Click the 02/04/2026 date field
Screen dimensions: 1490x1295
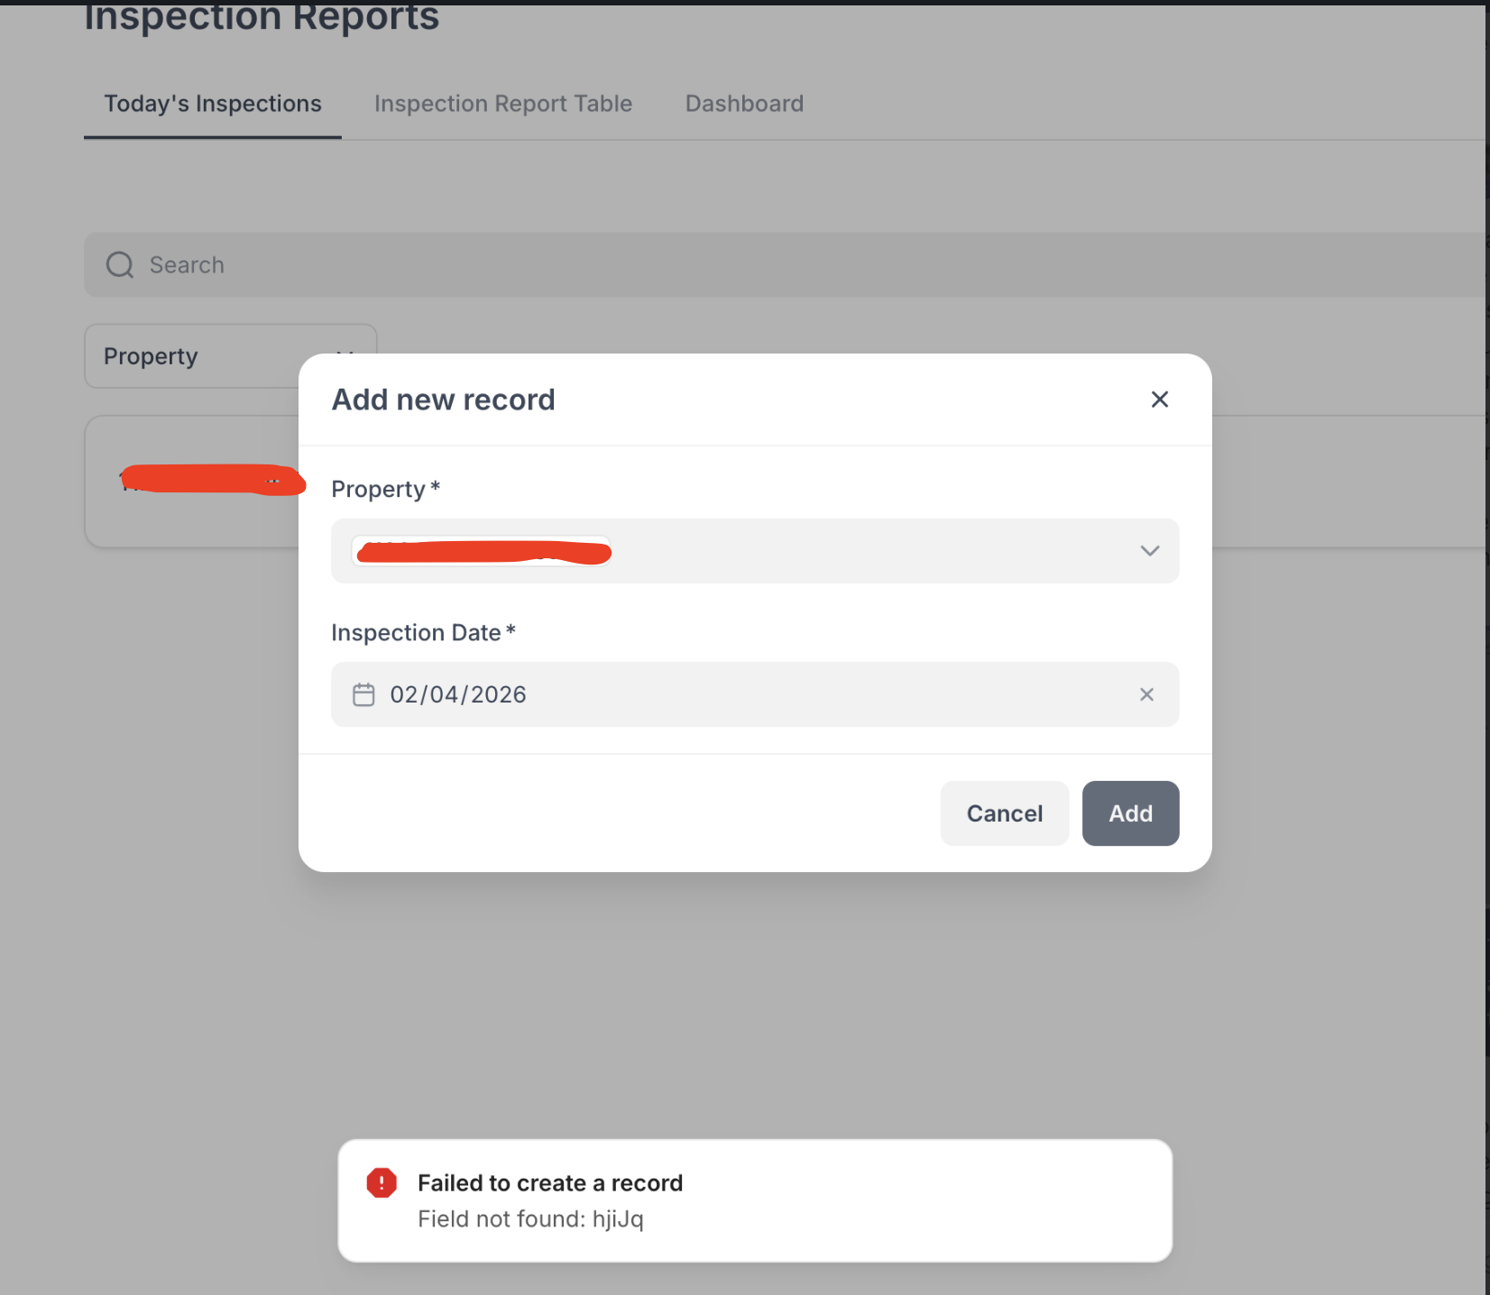click(x=458, y=694)
